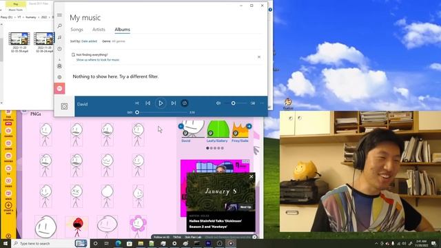Open Wikis in the Fandom sidebar
441x248 pixels.
pos(8,195)
